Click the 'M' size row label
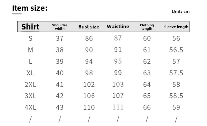This screenshot has width=207, height=126. (x=30, y=50)
